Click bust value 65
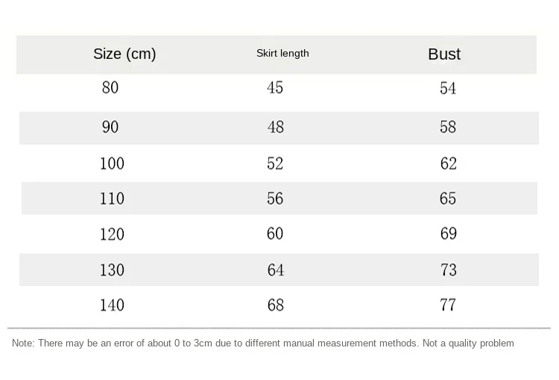Viewport: 559px width, 380px height. (448, 198)
